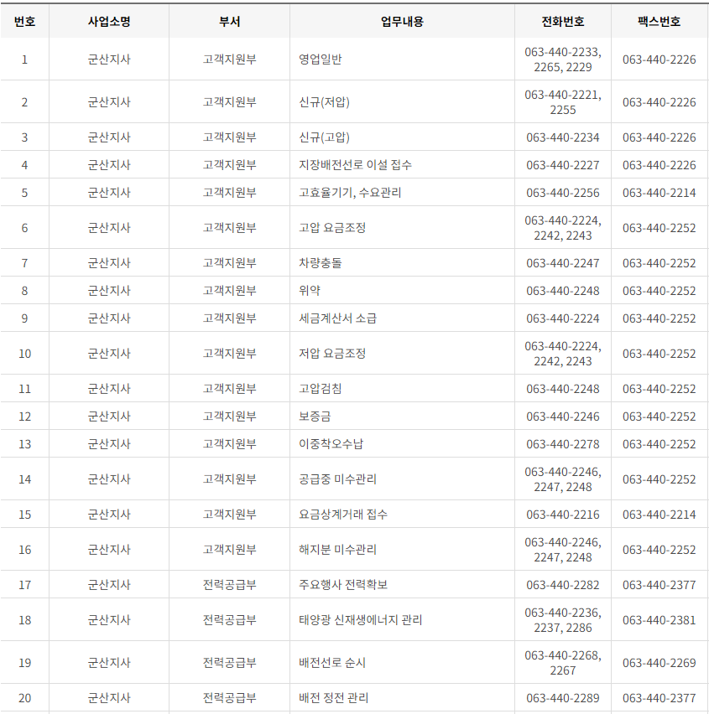
Task: Select the 고객지원부 cell in row 1
Action: [230, 59]
